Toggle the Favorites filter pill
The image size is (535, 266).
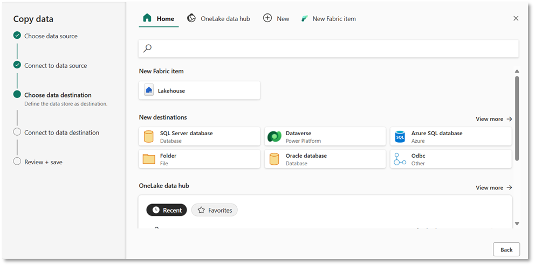(x=214, y=210)
